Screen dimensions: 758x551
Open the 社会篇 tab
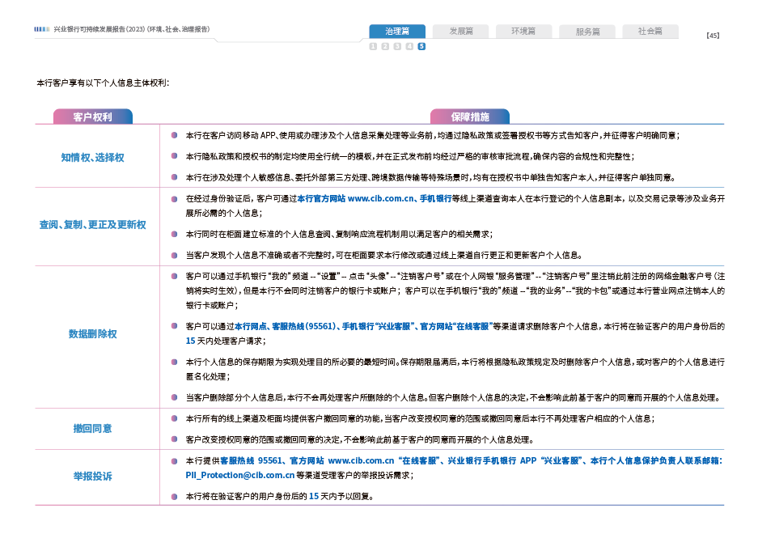pyautogui.click(x=650, y=32)
